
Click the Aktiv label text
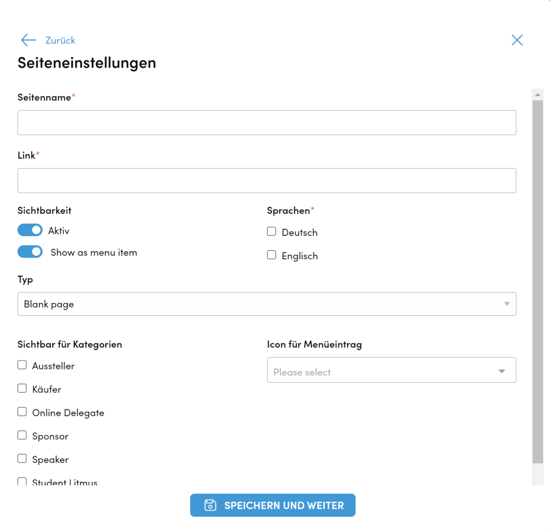tap(59, 231)
